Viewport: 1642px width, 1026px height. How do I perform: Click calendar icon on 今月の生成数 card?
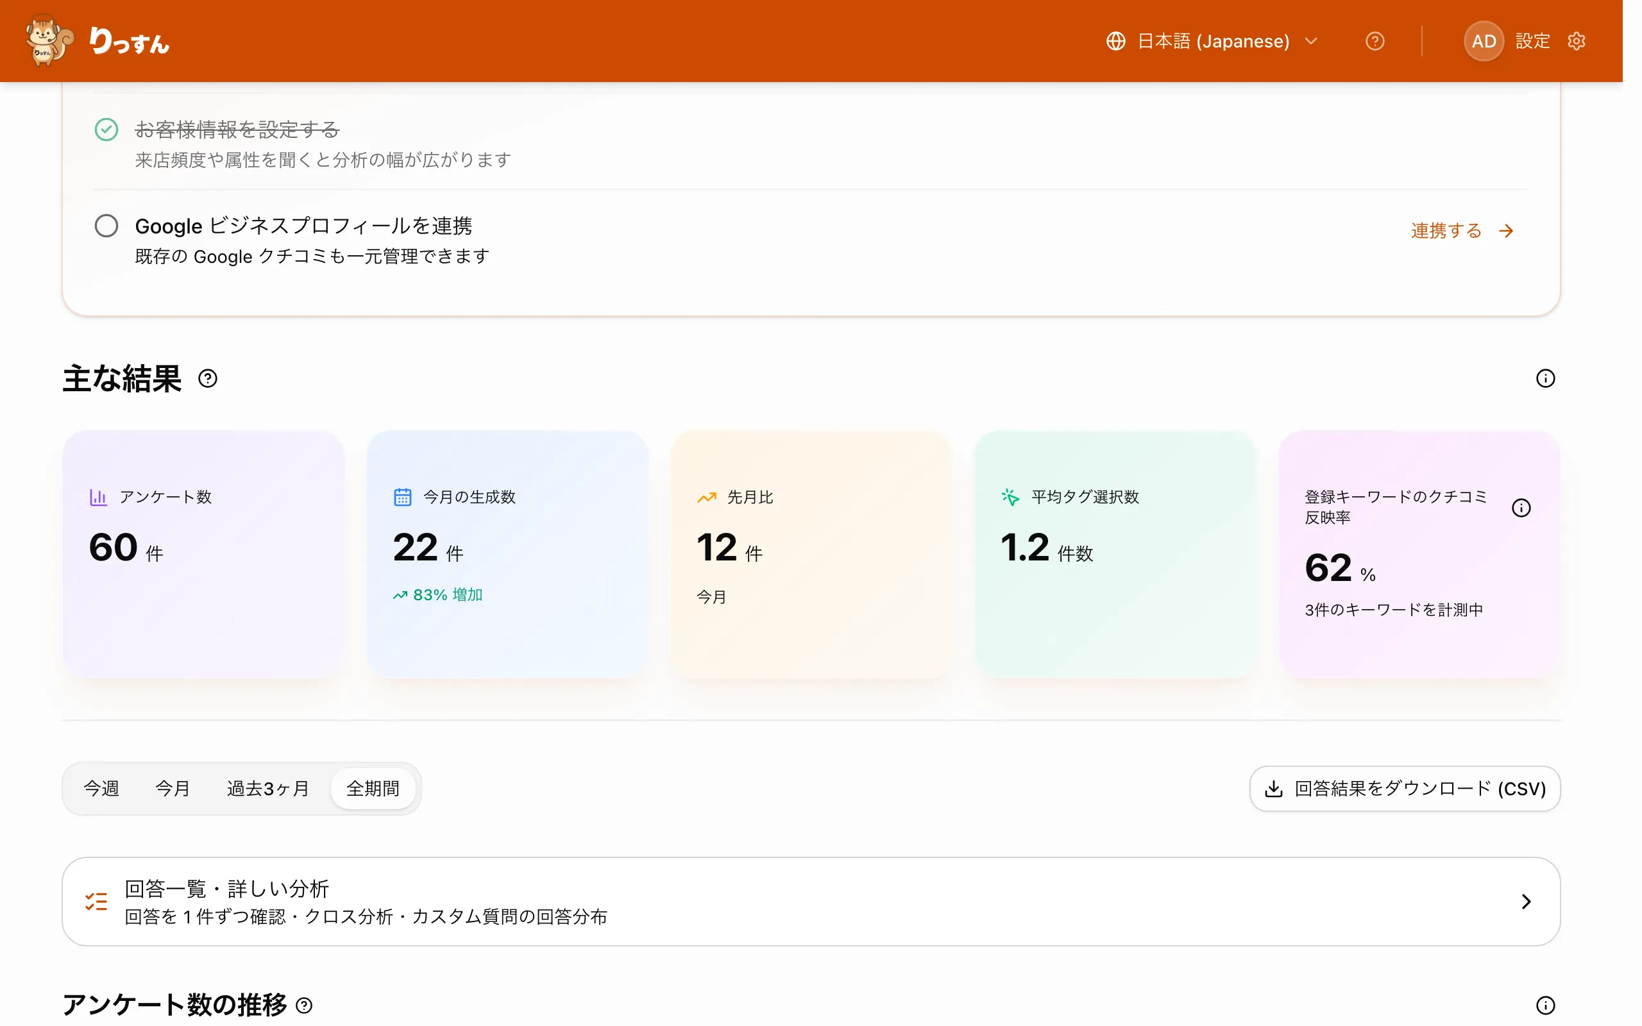coord(402,498)
